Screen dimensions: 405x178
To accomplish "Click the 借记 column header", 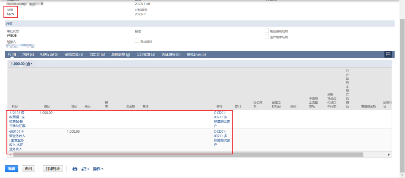I will (47, 106).
